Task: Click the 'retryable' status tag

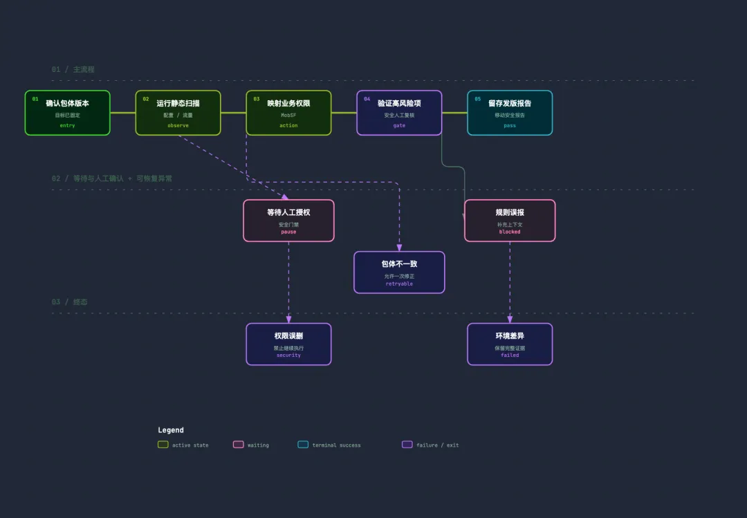Action: pyautogui.click(x=399, y=284)
